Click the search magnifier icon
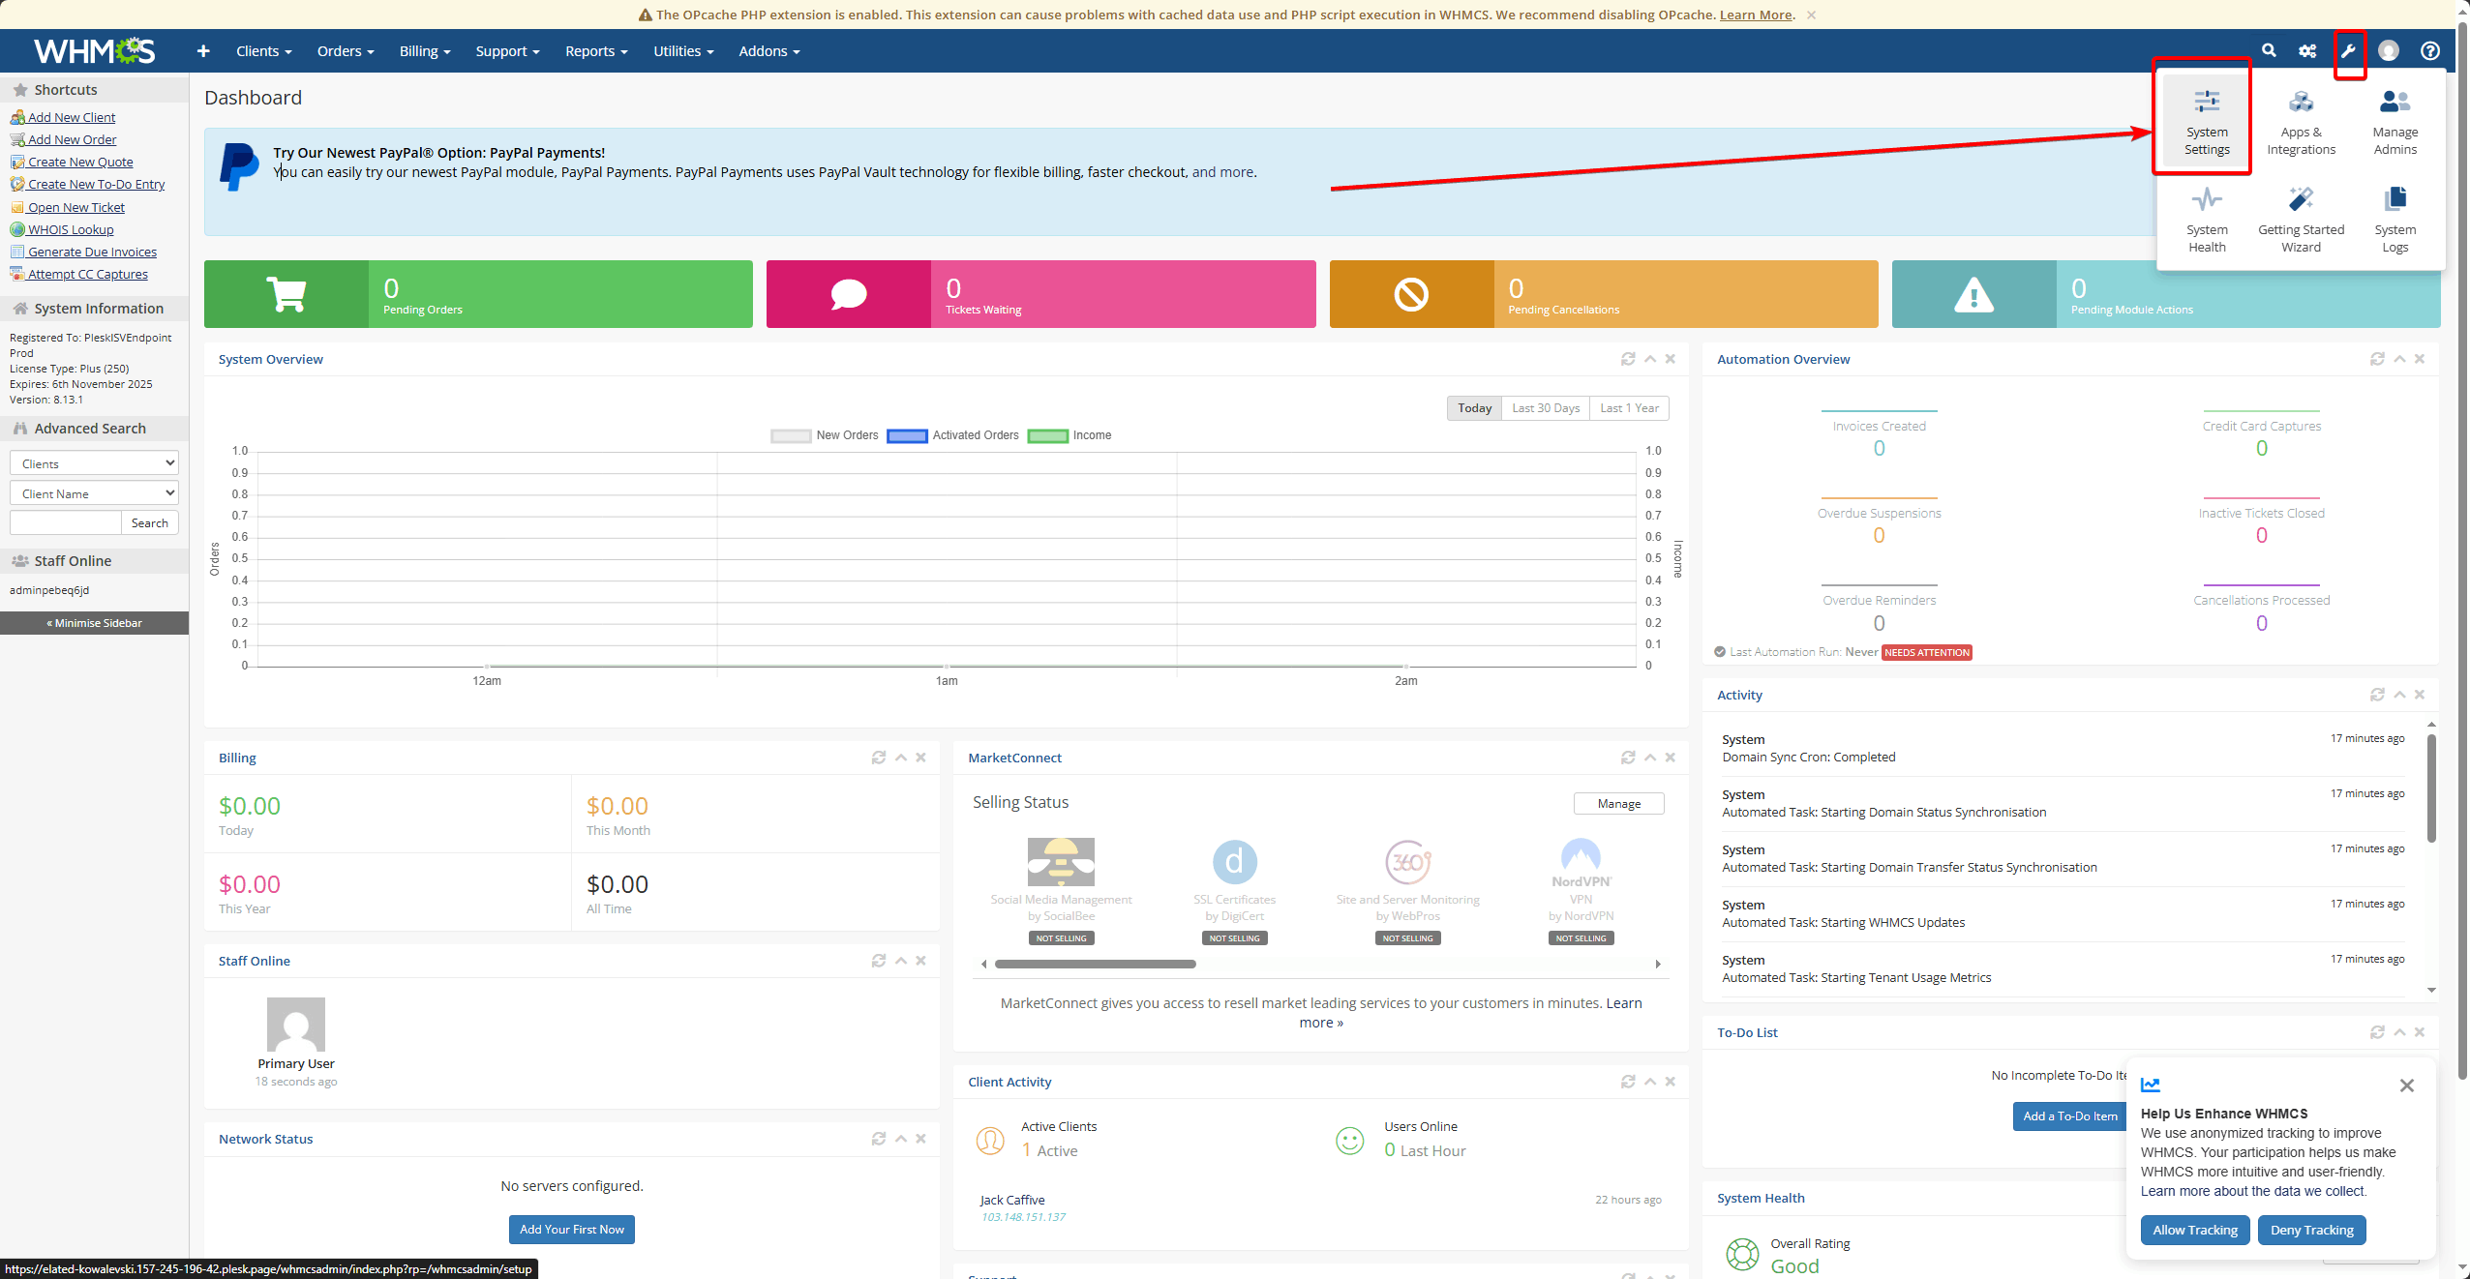Screen dimensions: 2470x1279 [x=2268, y=50]
